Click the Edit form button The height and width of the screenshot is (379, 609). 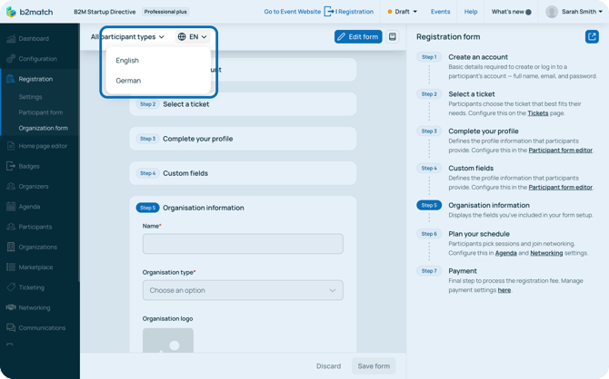click(x=358, y=37)
